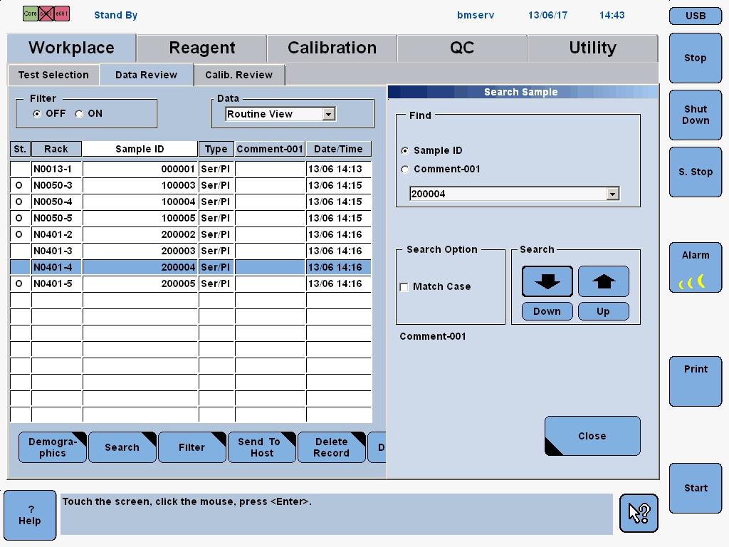Click the crossed-out c501 module icon
The width and height of the screenshot is (729, 547).
pyautogui.click(x=46, y=14)
